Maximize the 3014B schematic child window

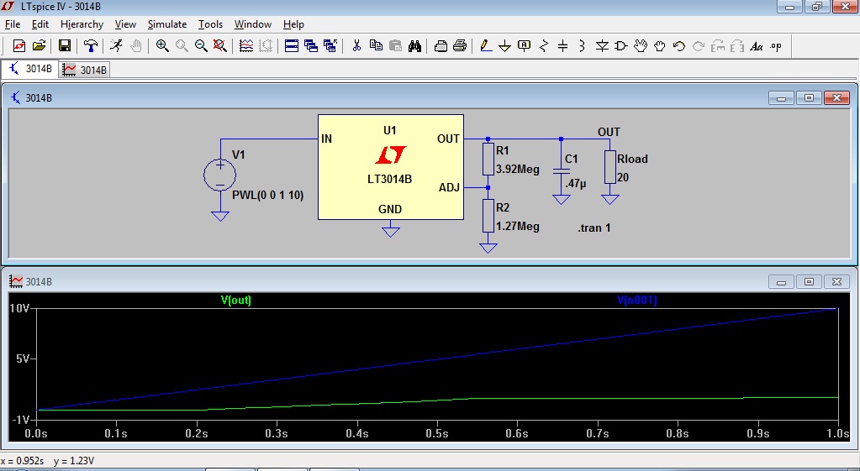[809, 98]
